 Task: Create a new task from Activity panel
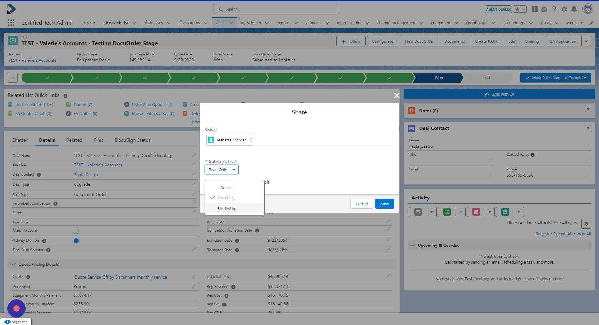pos(446,212)
